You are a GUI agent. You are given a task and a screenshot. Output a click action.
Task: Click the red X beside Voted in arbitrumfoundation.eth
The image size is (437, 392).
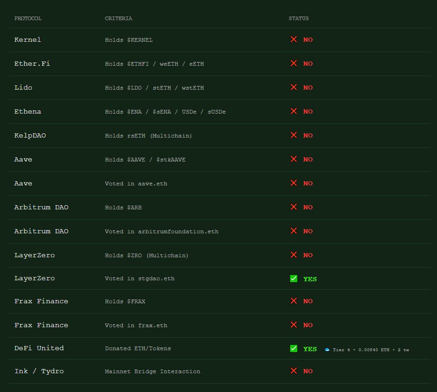(x=294, y=231)
